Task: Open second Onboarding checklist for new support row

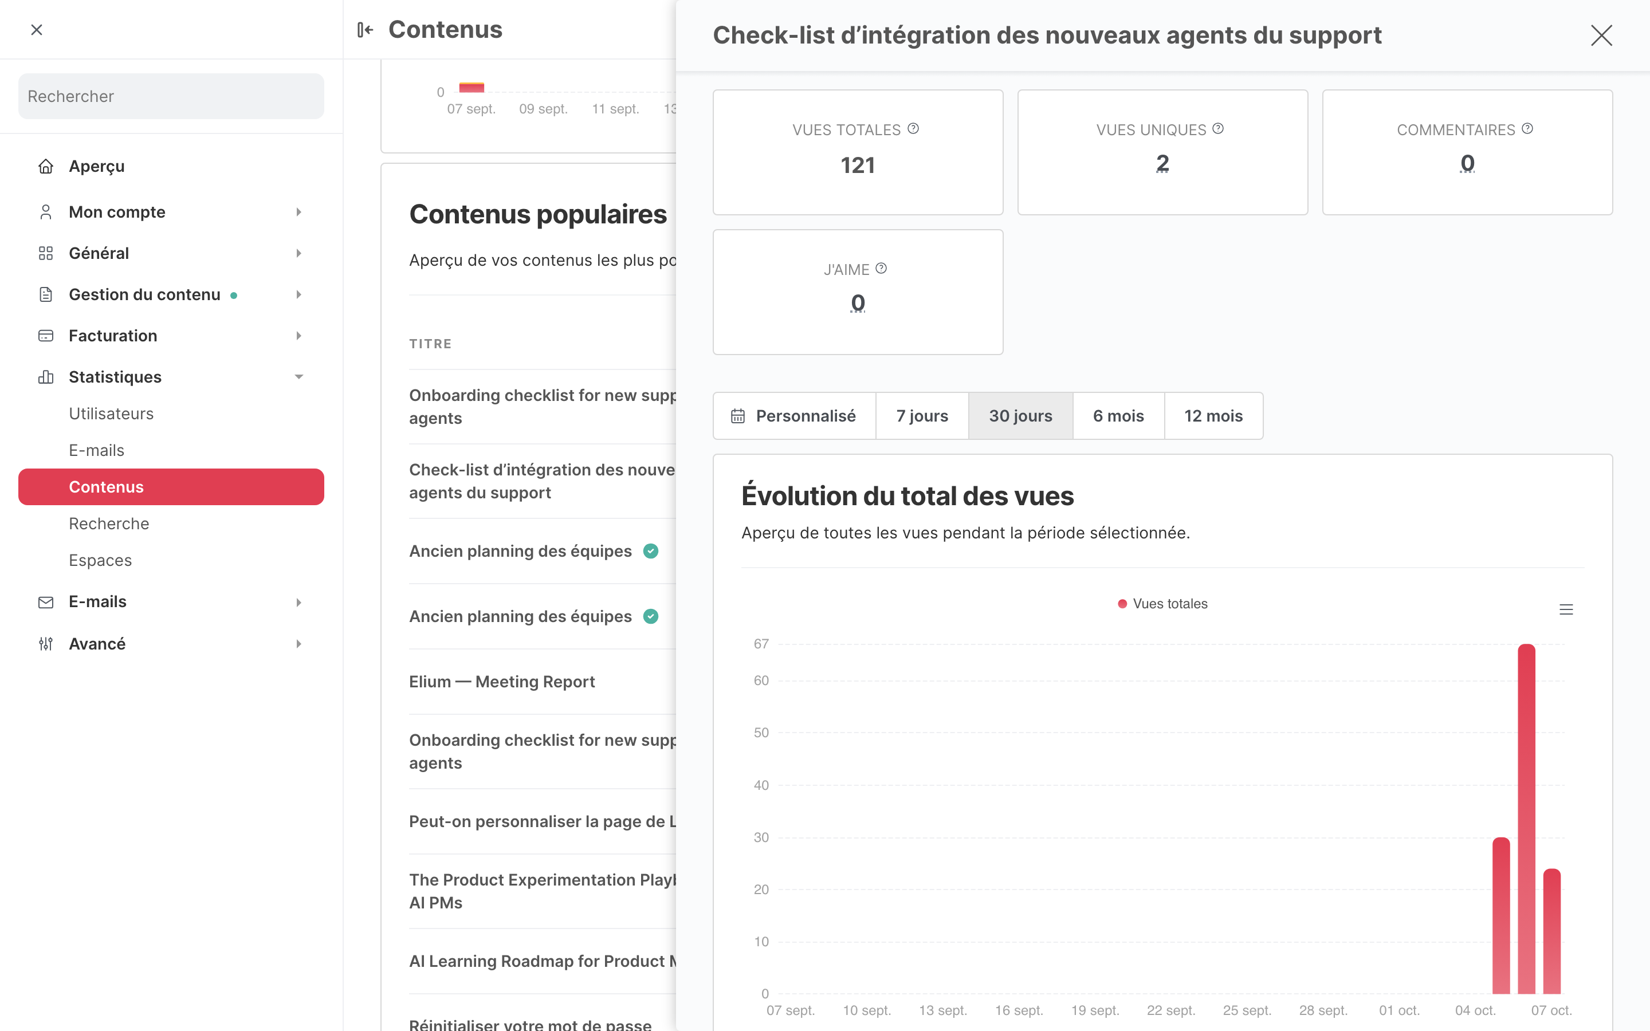Action: (543, 751)
